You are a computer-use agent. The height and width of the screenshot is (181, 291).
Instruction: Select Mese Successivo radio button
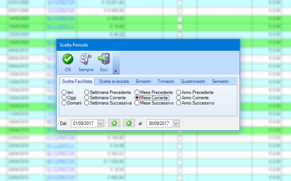[137, 103]
